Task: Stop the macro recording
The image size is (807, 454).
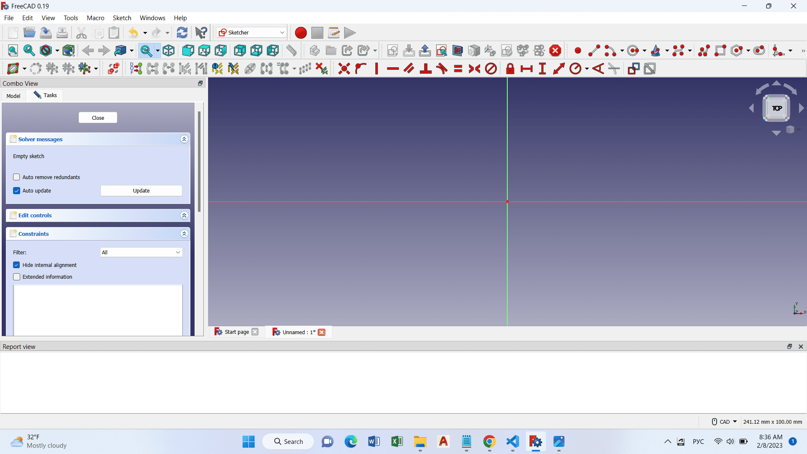Action: 317,33
